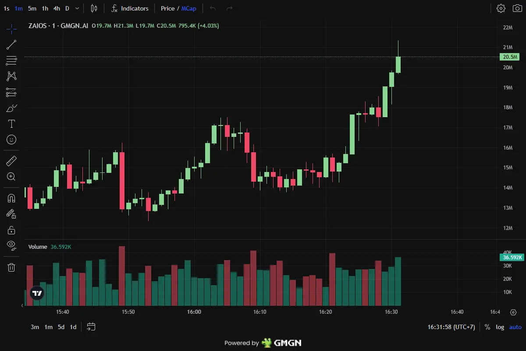This screenshot has height=351, width=526.
Task: Hide all drawings with eye icon
Action: coord(11,245)
